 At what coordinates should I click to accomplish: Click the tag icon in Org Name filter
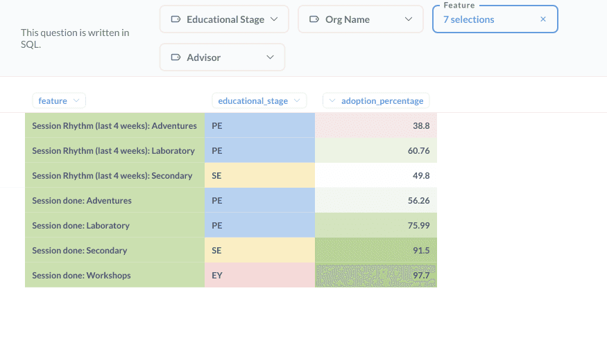314,19
